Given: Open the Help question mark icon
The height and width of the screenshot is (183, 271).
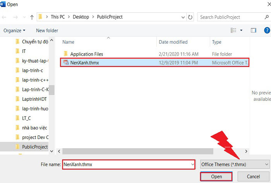Looking at the screenshot, I should pos(266,30).
